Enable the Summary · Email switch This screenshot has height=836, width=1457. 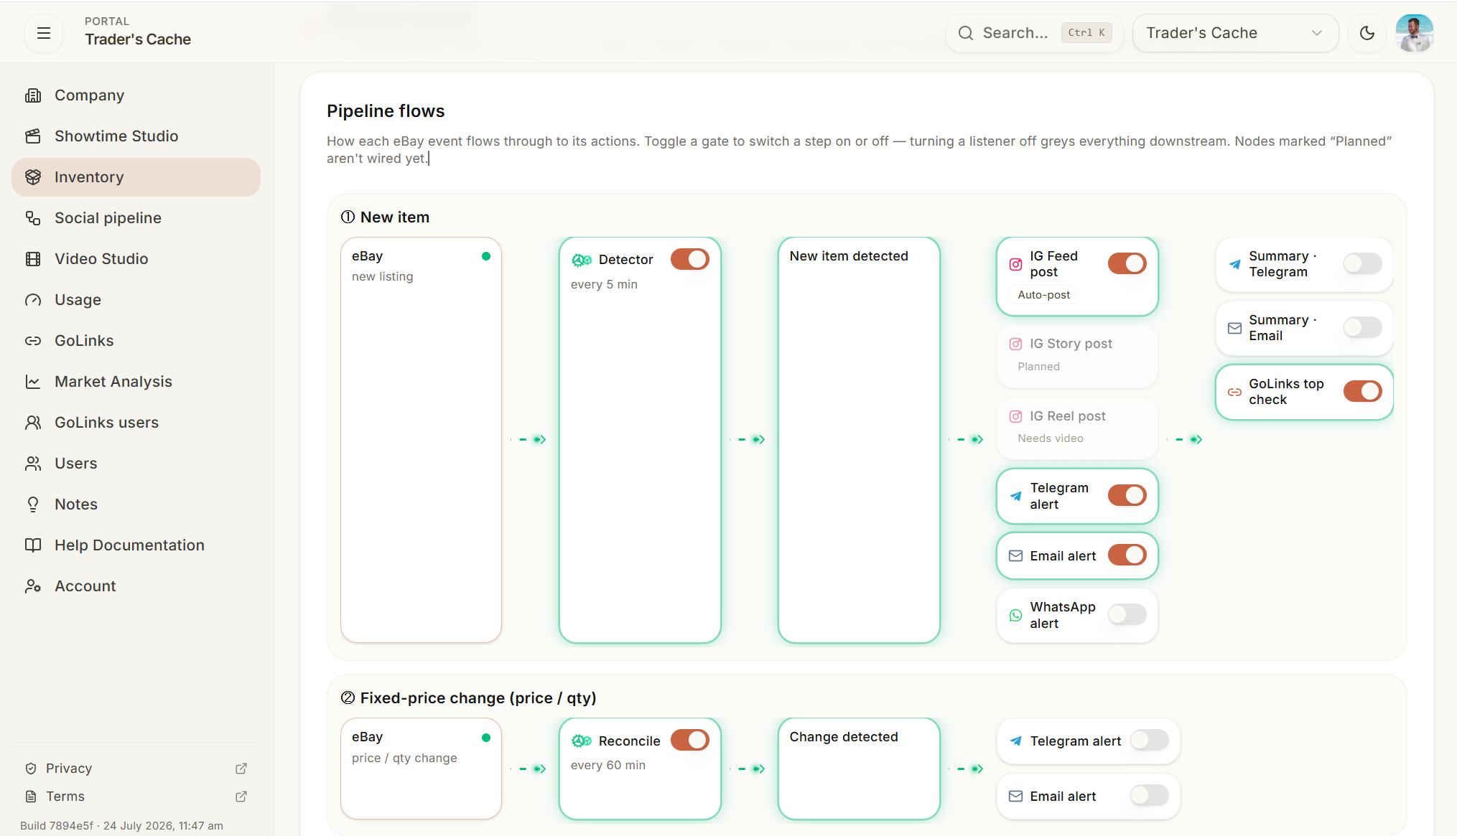coord(1363,327)
